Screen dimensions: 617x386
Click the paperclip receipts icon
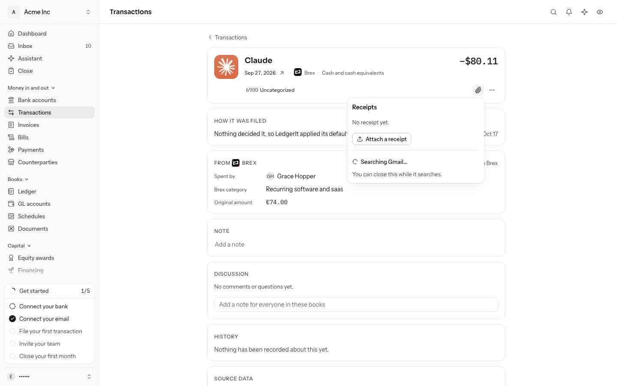[478, 90]
